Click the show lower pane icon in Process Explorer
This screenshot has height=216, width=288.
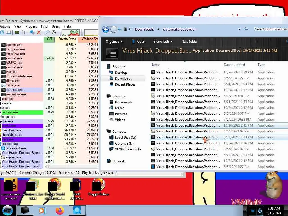(8, 33)
